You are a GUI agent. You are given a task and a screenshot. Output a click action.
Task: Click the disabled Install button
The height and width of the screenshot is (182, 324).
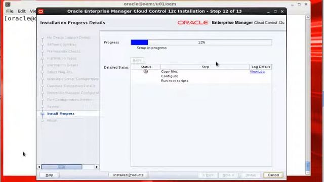click(251, 175)
